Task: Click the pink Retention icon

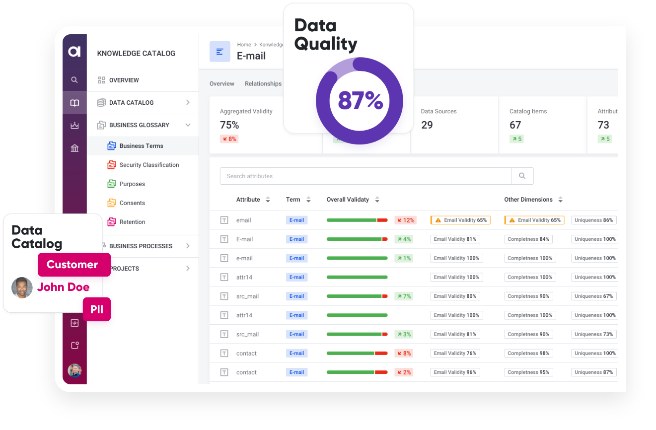Action: [x=112, y=222]
